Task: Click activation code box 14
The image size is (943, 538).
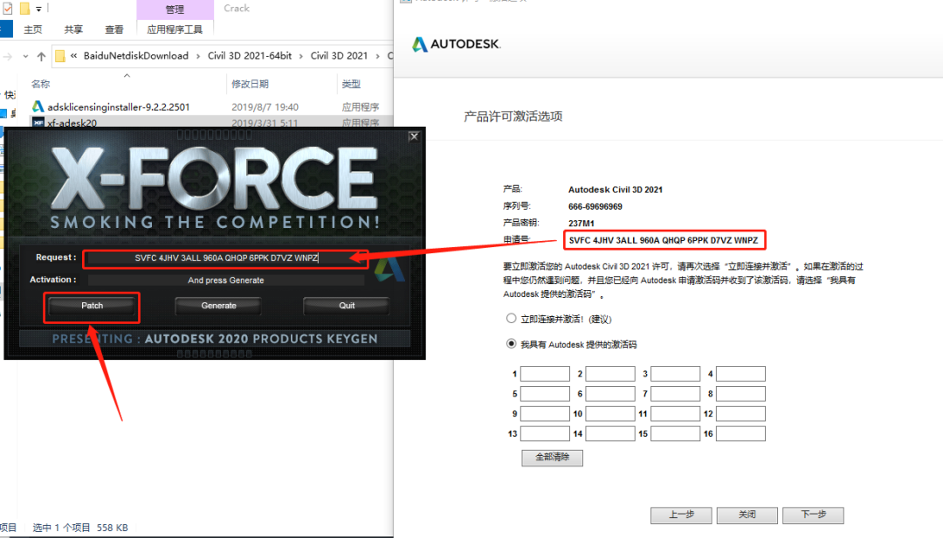Action: [610, 433]
